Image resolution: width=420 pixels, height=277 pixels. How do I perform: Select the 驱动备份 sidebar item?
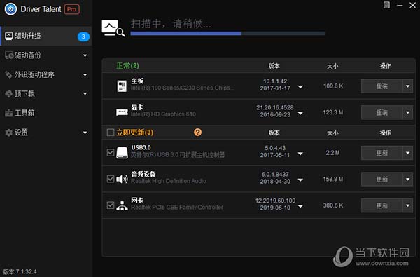pyautogui.click(x=46, y=55)
